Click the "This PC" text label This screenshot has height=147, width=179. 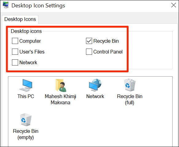pyautogui.click(x=26, y=96)
